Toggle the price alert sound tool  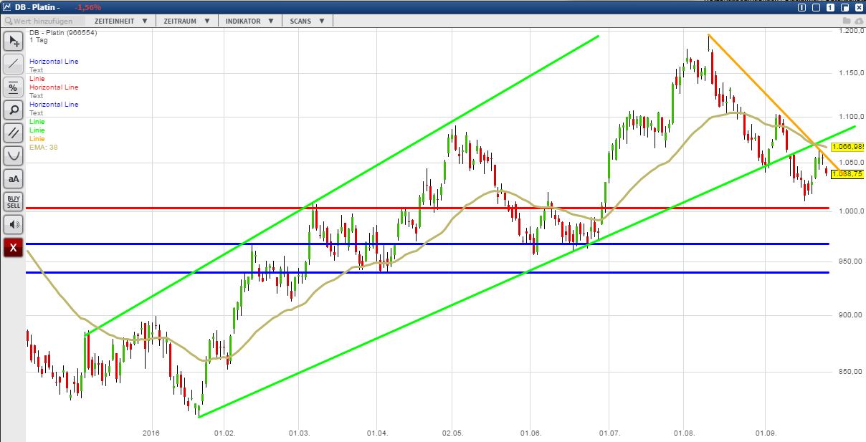[13, 224]
